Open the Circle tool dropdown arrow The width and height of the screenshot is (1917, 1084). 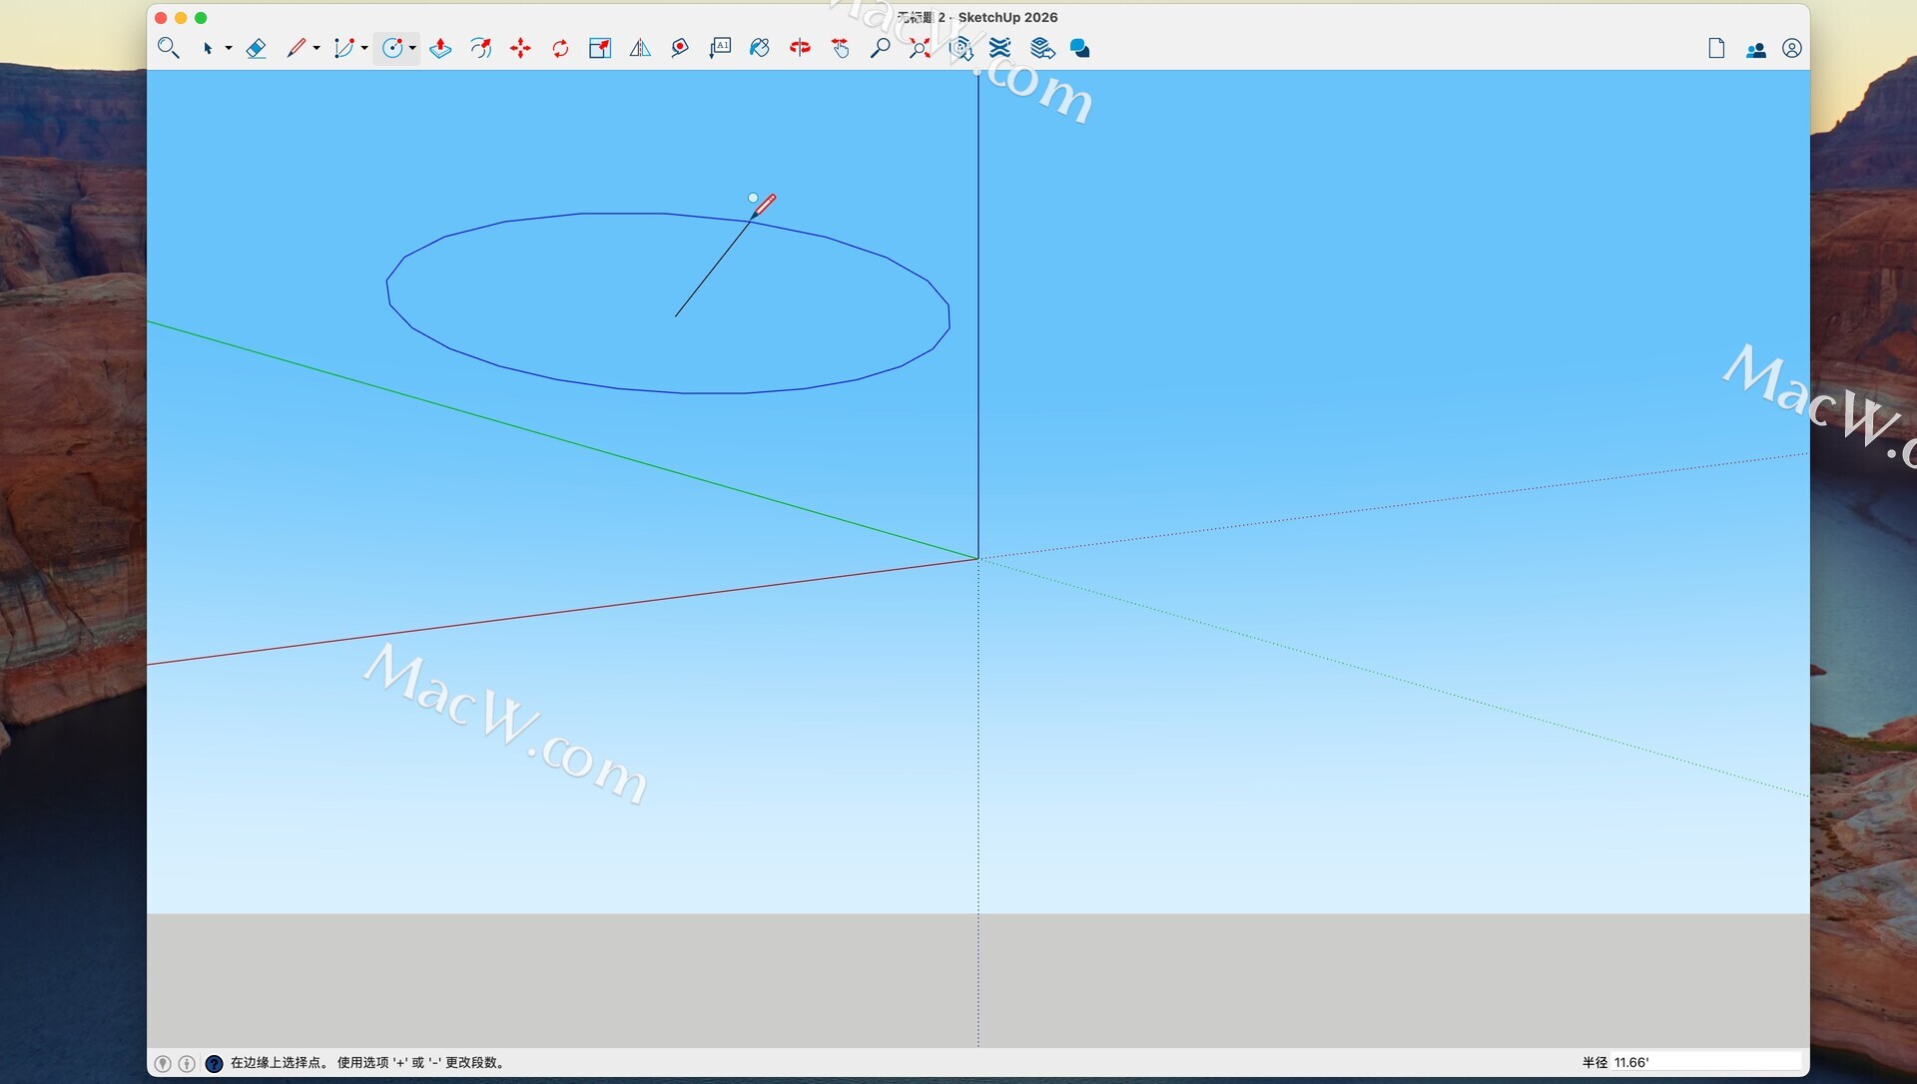pyautogui.click(x=412, y=48)
